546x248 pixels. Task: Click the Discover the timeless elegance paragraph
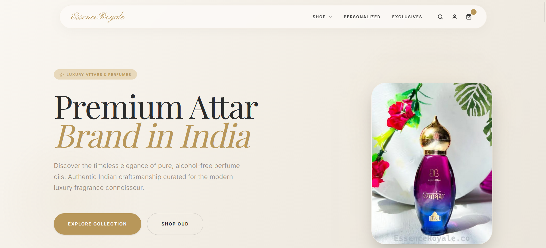click(147, 176)
